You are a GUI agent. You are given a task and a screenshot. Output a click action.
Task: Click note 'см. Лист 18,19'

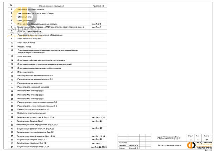click(x=99, y=136)
